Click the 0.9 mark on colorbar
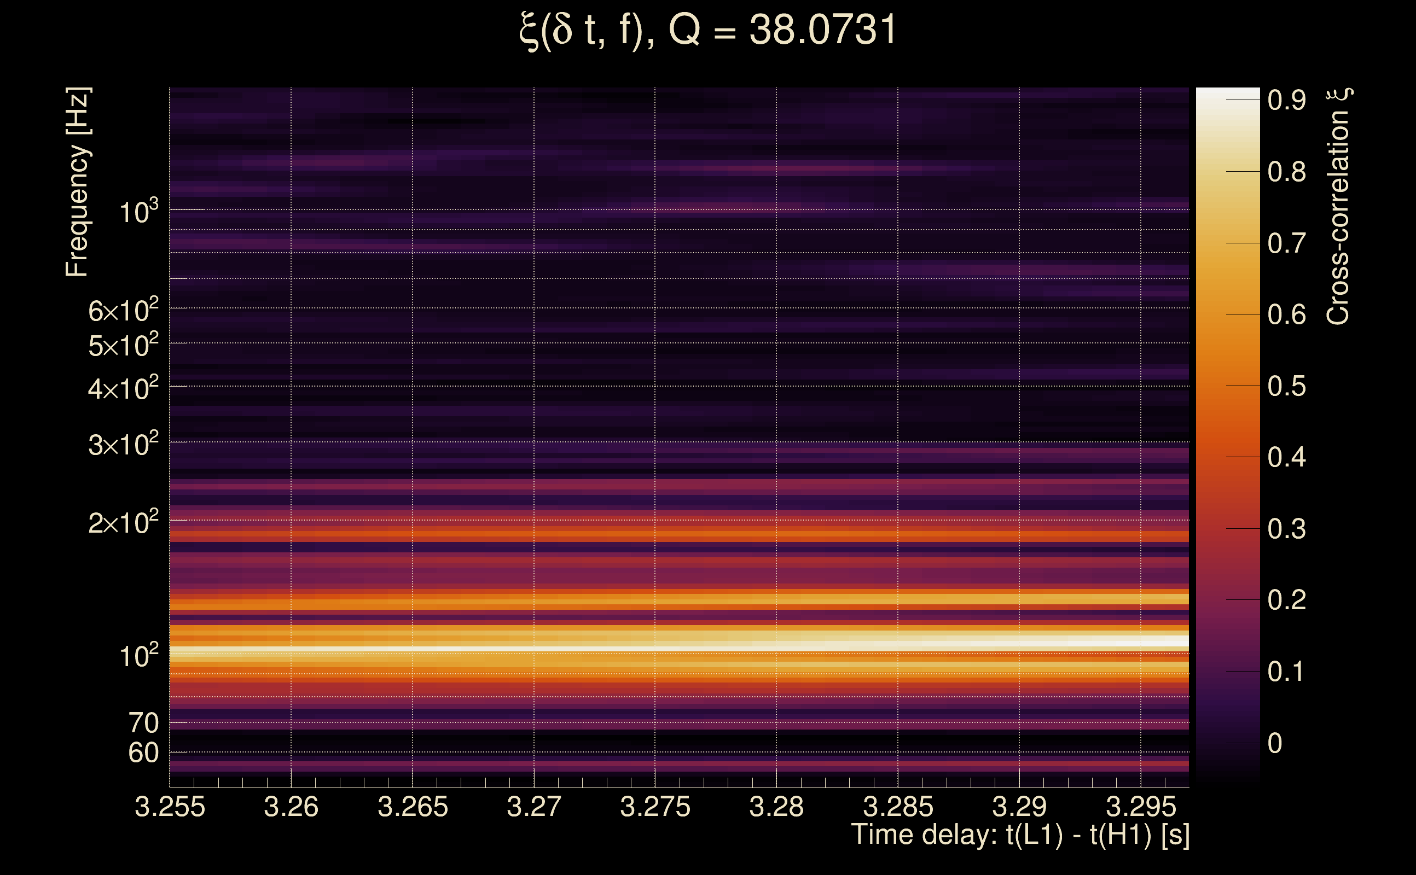Image resolution: width=1416 pixels, height=875 pixels. pos(1286,101)
